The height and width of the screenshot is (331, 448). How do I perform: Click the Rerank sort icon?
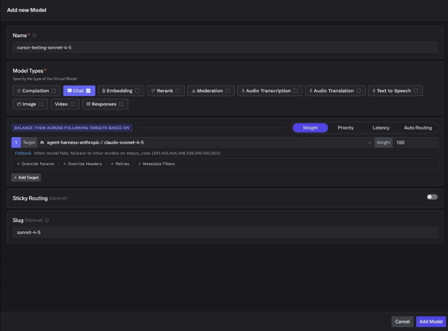(x=153, y=91)
